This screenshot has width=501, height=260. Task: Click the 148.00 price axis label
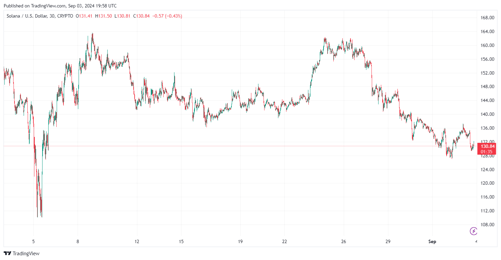pyautogui.click(x=488, y=86)
